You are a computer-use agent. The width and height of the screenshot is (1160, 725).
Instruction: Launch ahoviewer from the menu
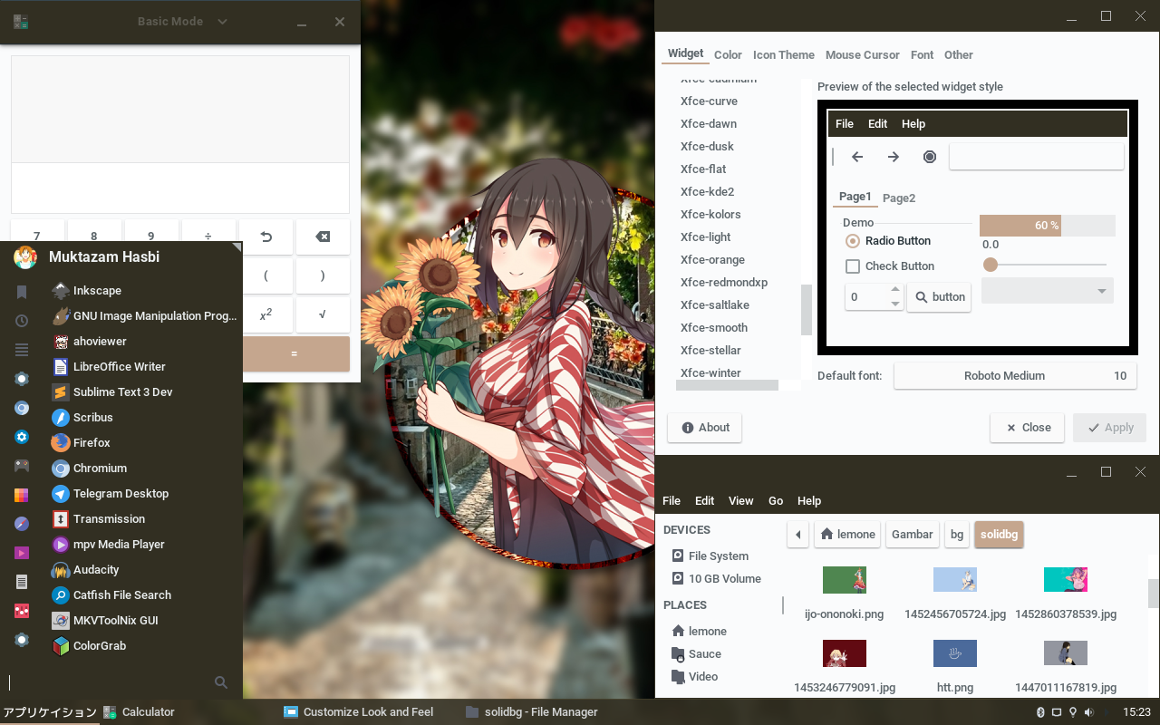click(145, 342)
